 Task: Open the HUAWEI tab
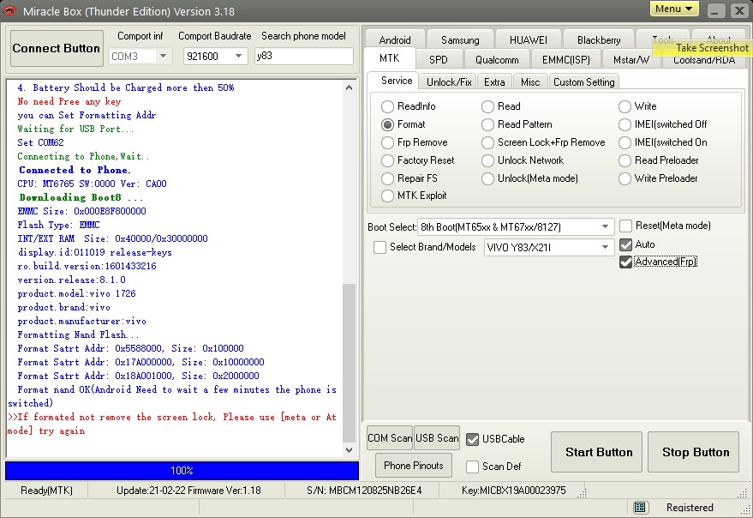(x=528, y=40)
